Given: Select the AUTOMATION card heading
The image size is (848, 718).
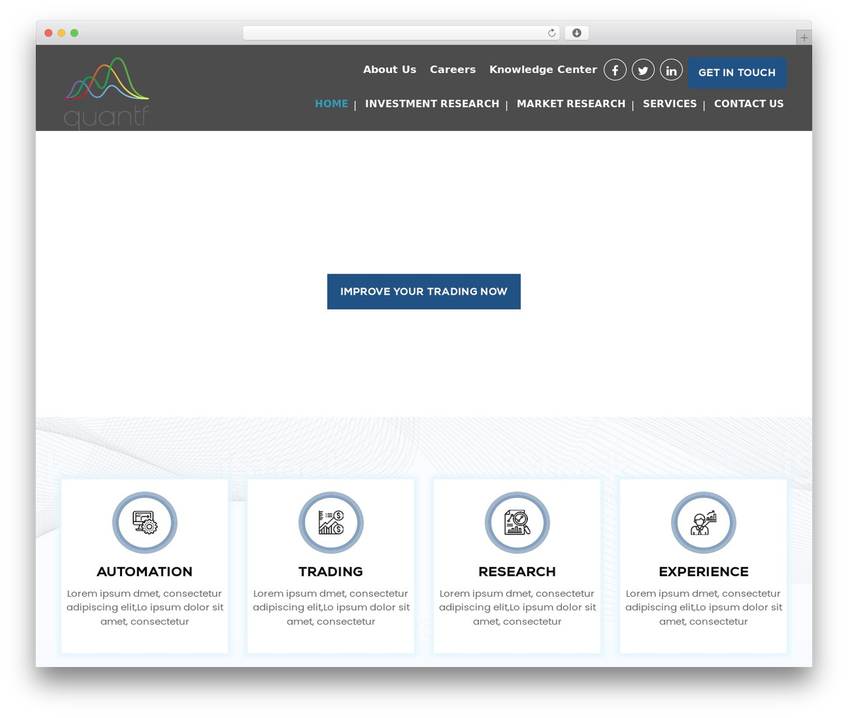Looking at the screenshot, I should pos(144,572).
